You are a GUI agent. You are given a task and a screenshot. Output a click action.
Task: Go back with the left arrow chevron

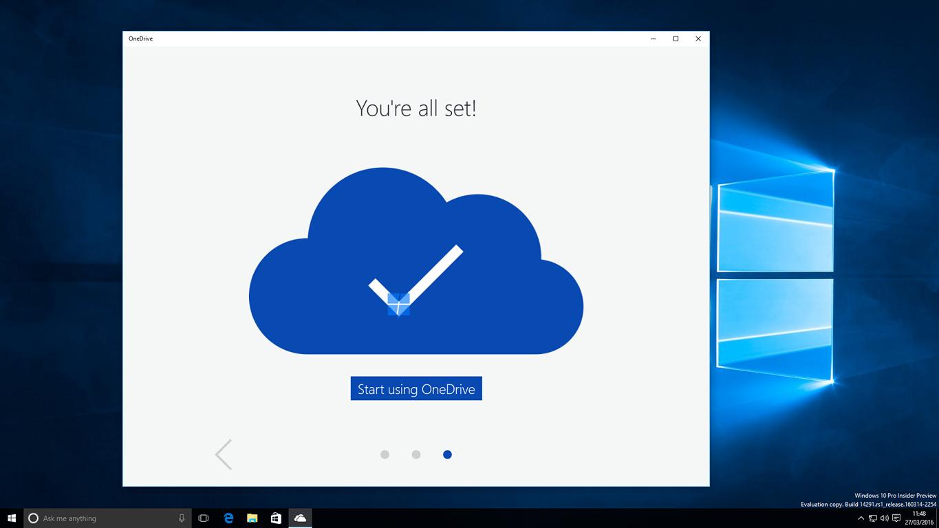[224, 454]
